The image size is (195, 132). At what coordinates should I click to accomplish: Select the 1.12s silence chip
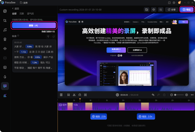[23, 52]
